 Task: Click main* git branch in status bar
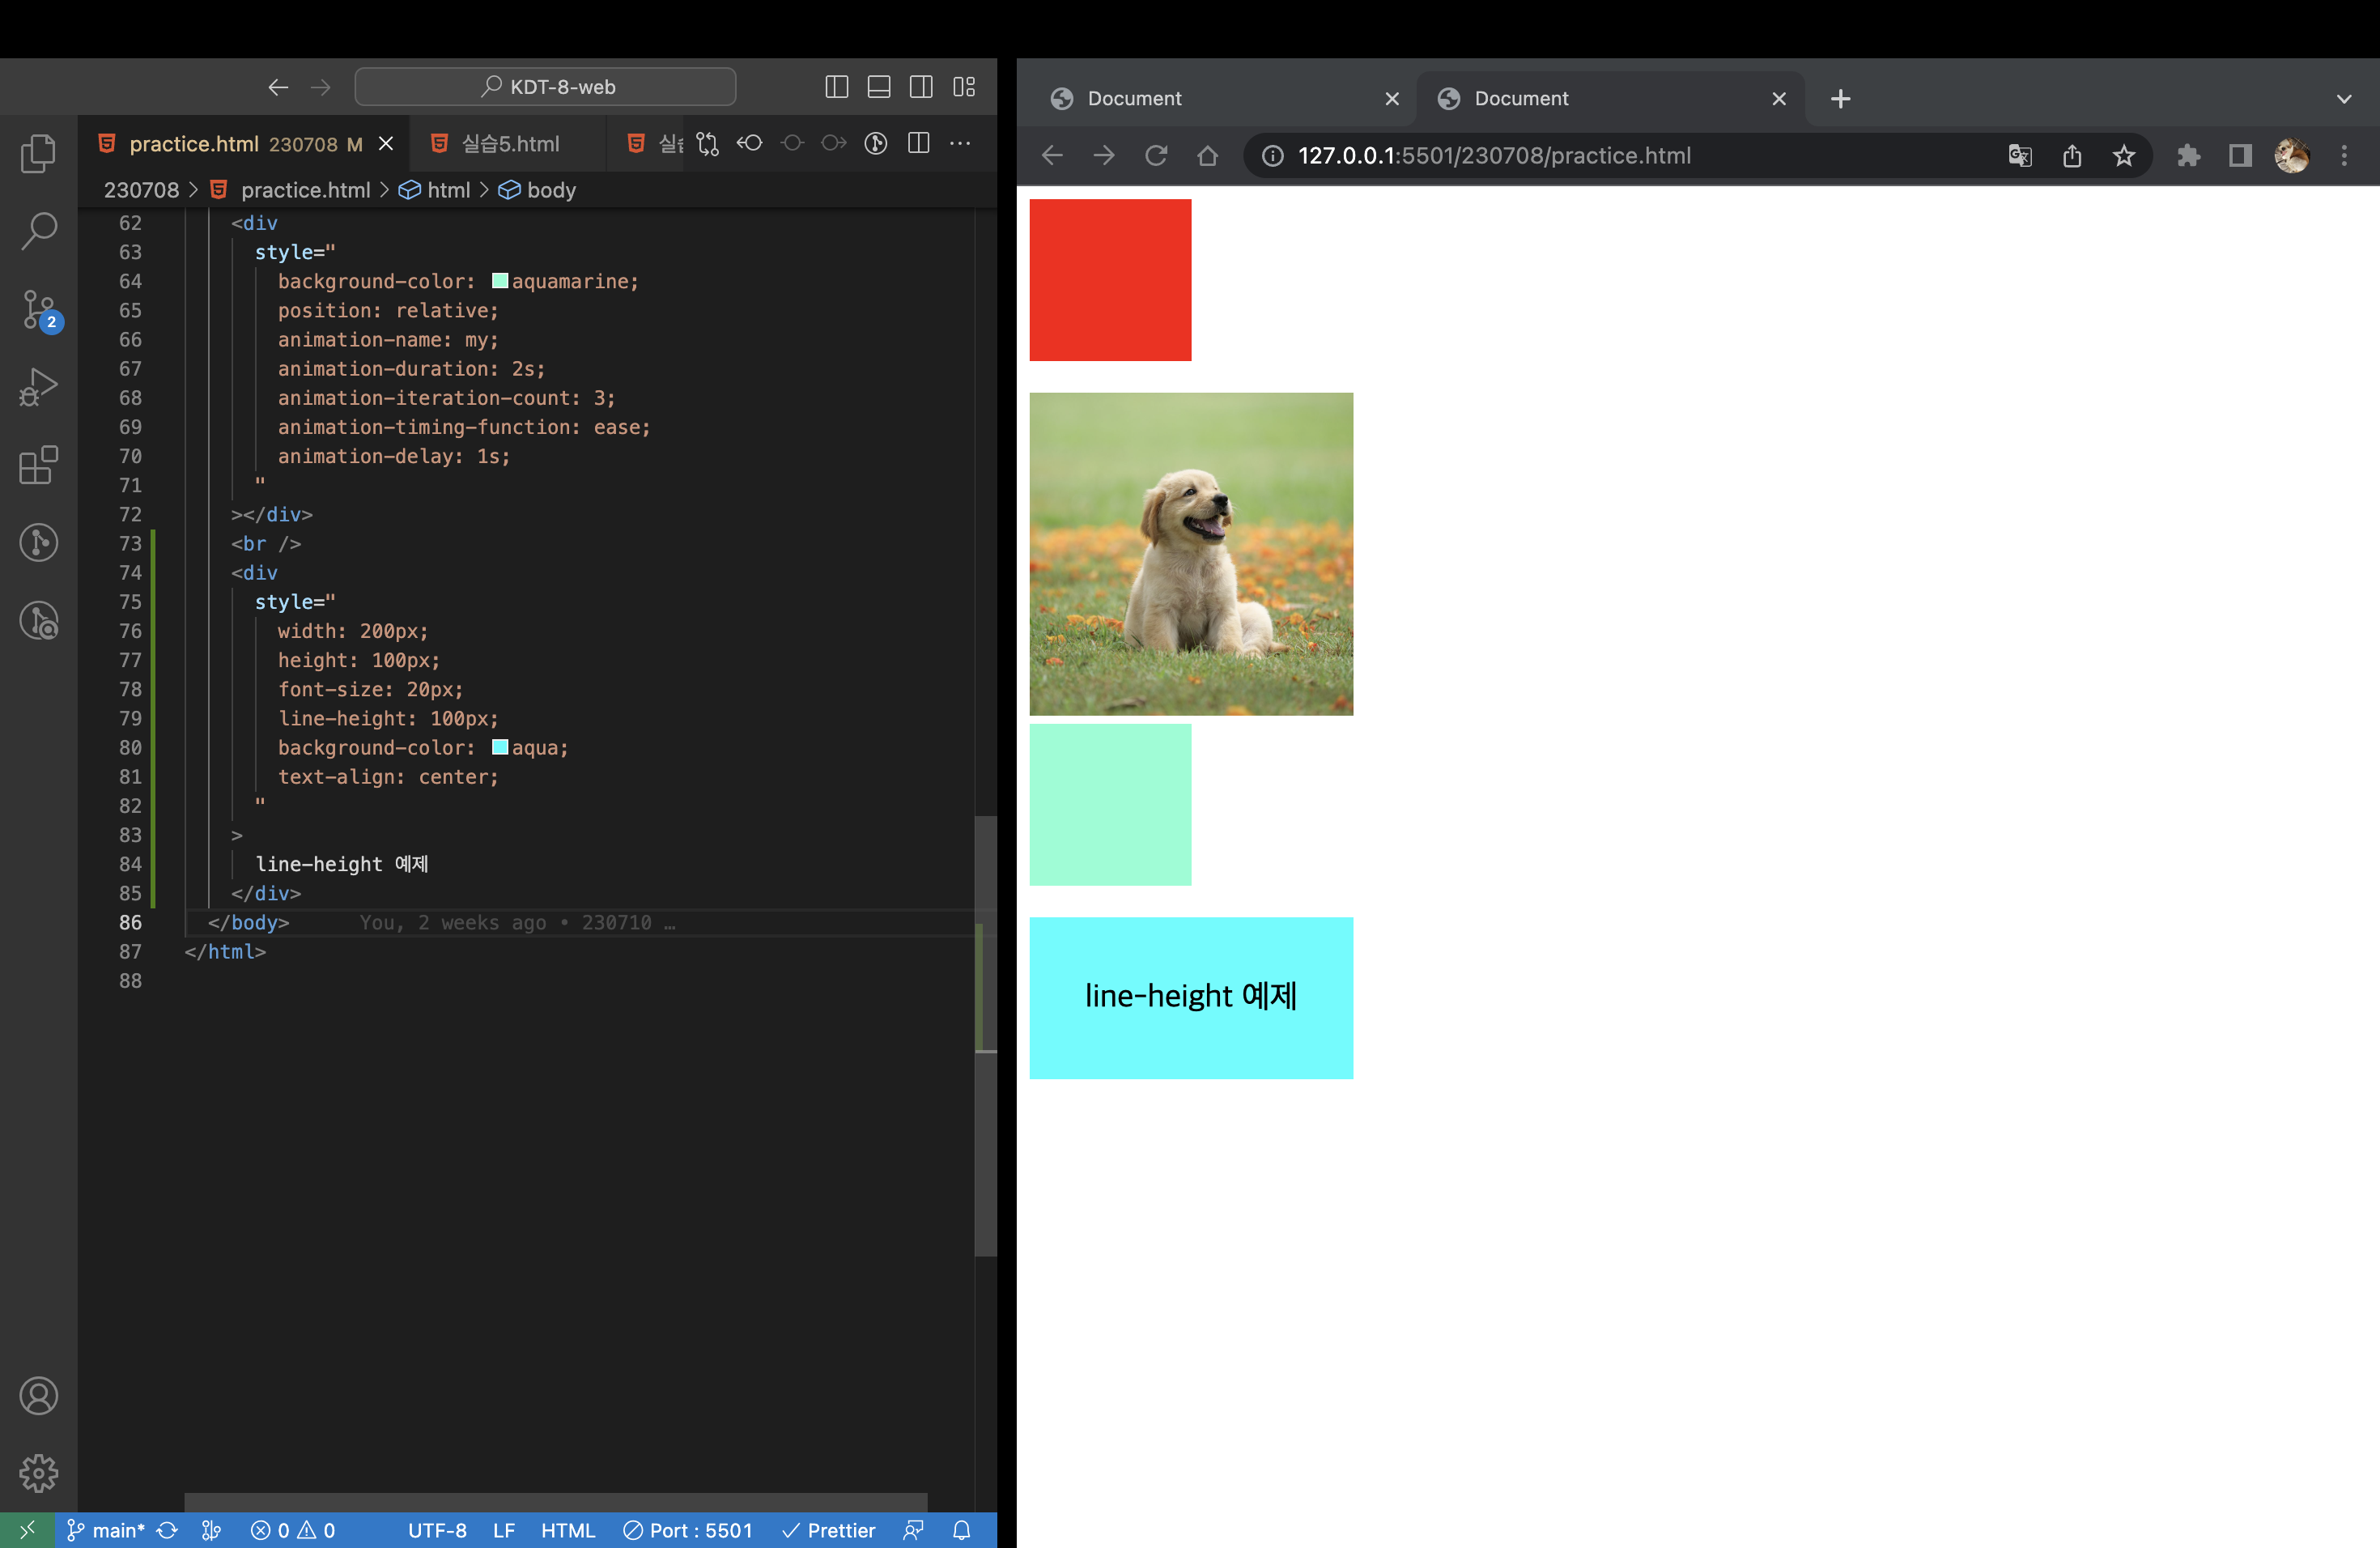point(105,1530)
